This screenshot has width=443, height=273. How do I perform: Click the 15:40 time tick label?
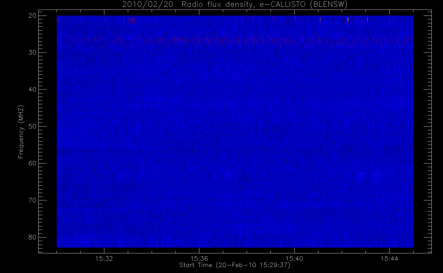(x=294, y=258)
